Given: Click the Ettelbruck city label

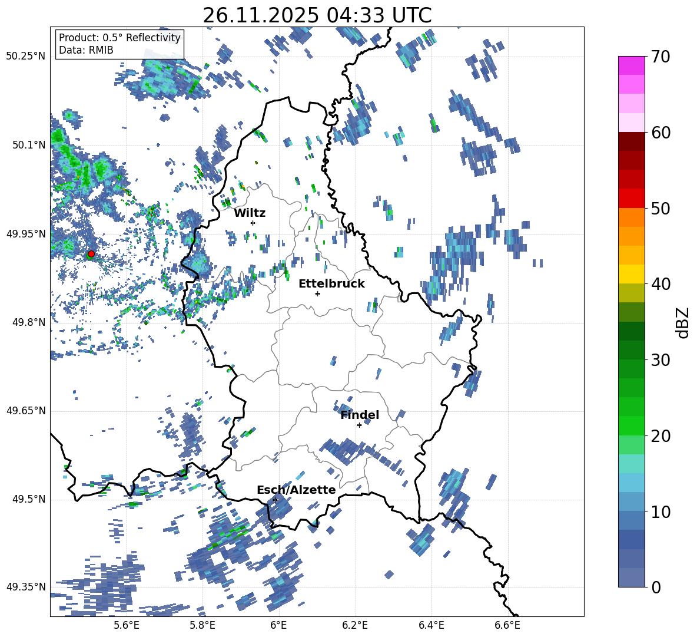Looking at the screenshot, I should (331, 284).
